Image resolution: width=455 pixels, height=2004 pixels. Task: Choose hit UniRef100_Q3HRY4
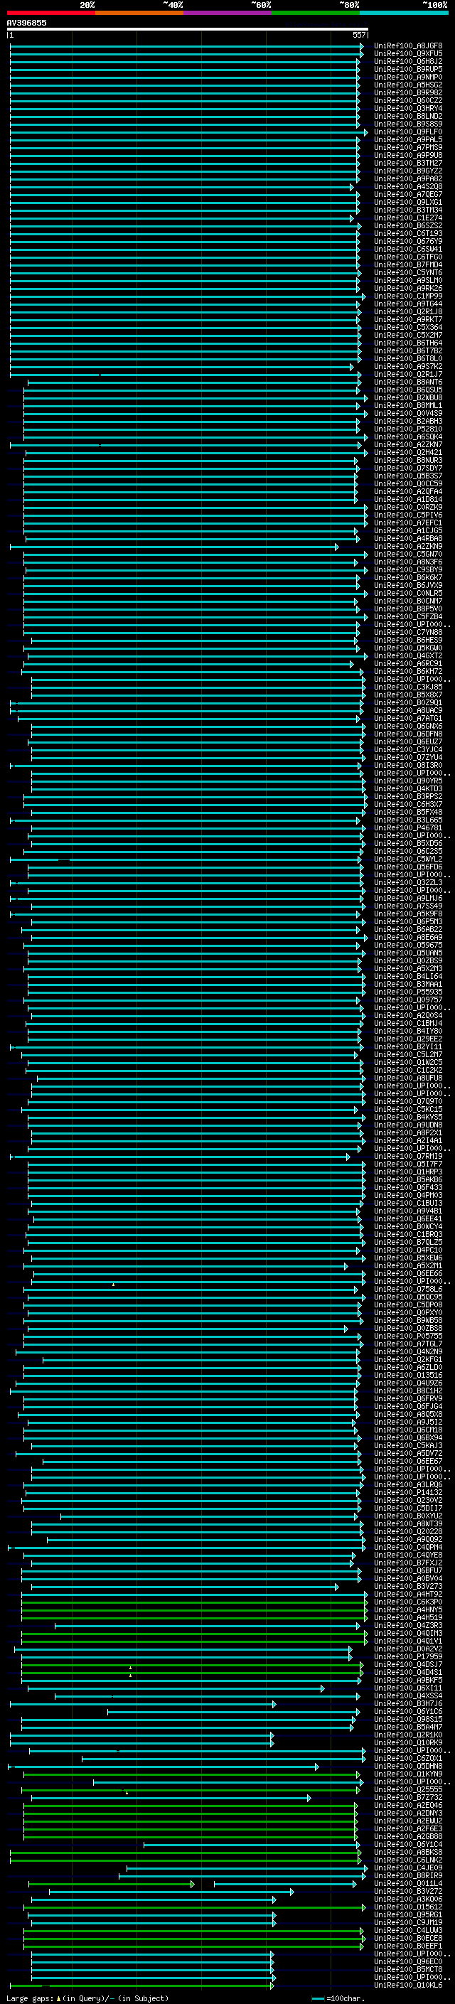408,108
